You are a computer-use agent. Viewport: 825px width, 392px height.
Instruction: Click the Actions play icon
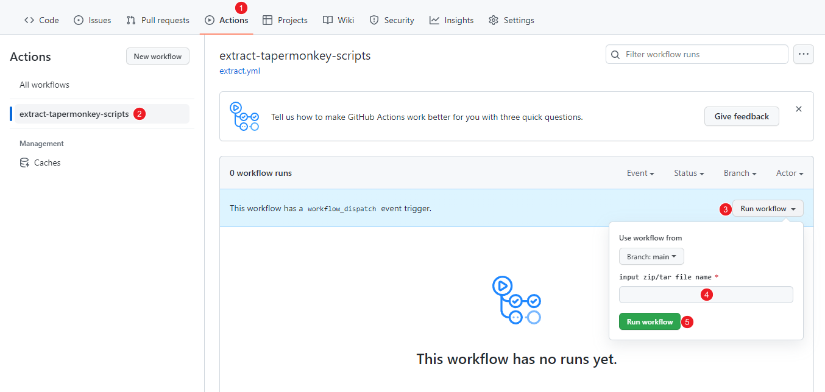210,20
